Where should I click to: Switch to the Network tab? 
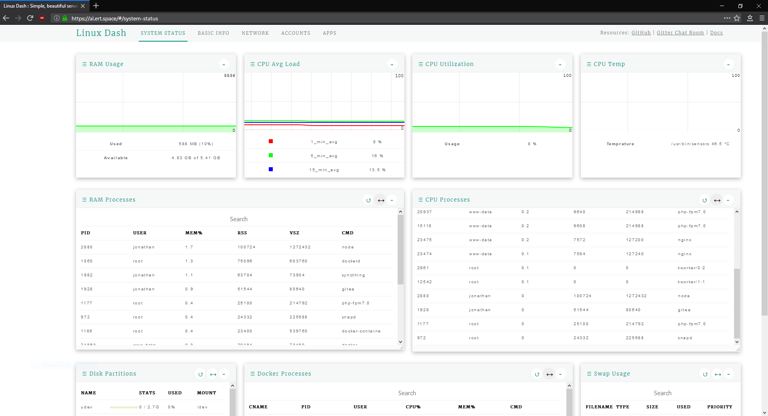pyautogui.click(x=255, y=33)
